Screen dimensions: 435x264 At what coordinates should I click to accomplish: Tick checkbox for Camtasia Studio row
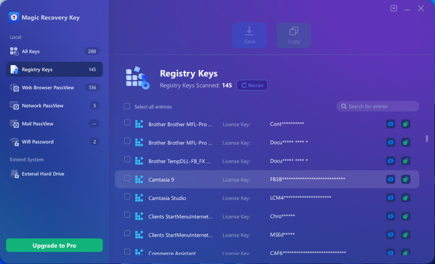coord(127,196)
